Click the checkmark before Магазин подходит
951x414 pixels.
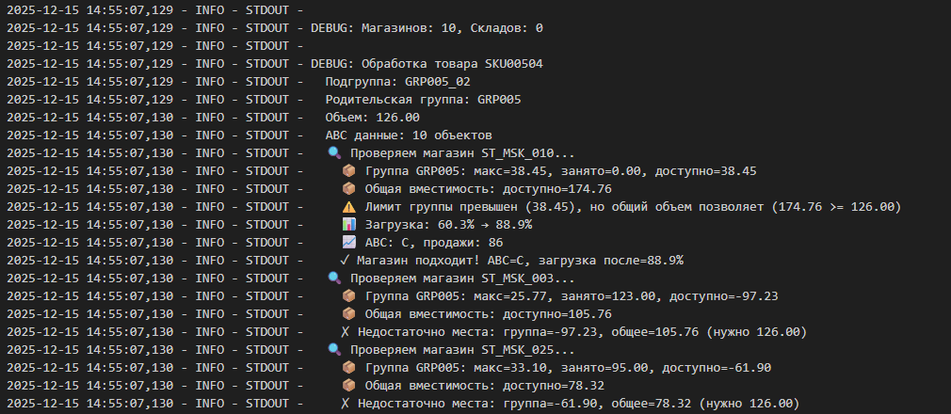click(x=346, y=261)
